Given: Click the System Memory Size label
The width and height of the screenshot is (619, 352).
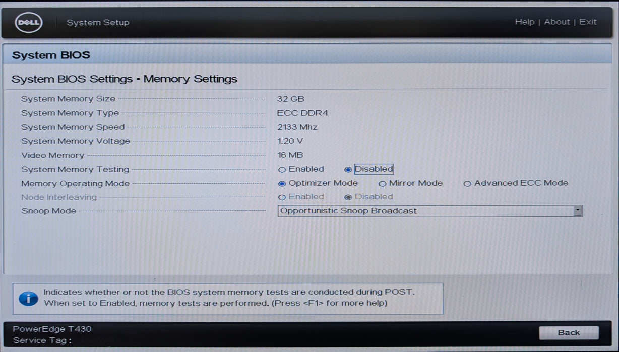Looking at the screenshot, I should pos(68,99).
